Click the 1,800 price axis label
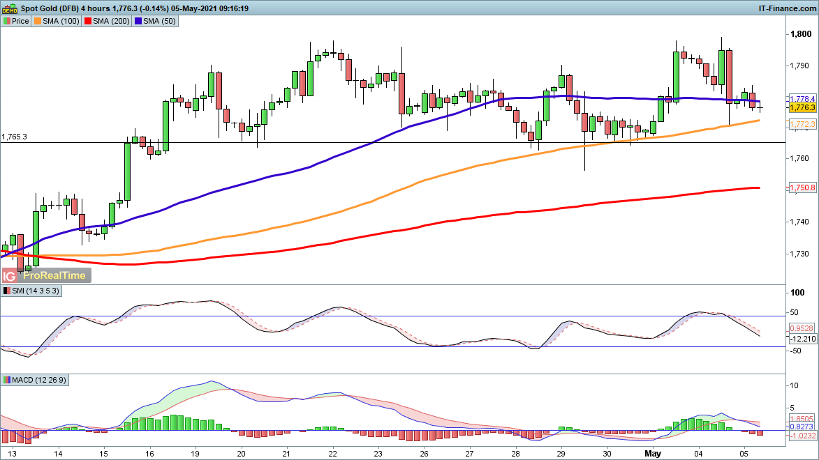The height and width of the screenshot is (460, 819). [801, 34]
